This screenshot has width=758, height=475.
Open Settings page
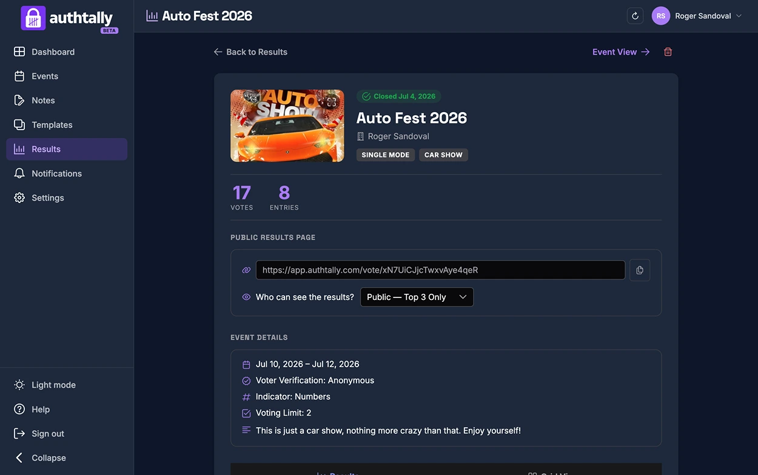(67, 198)
